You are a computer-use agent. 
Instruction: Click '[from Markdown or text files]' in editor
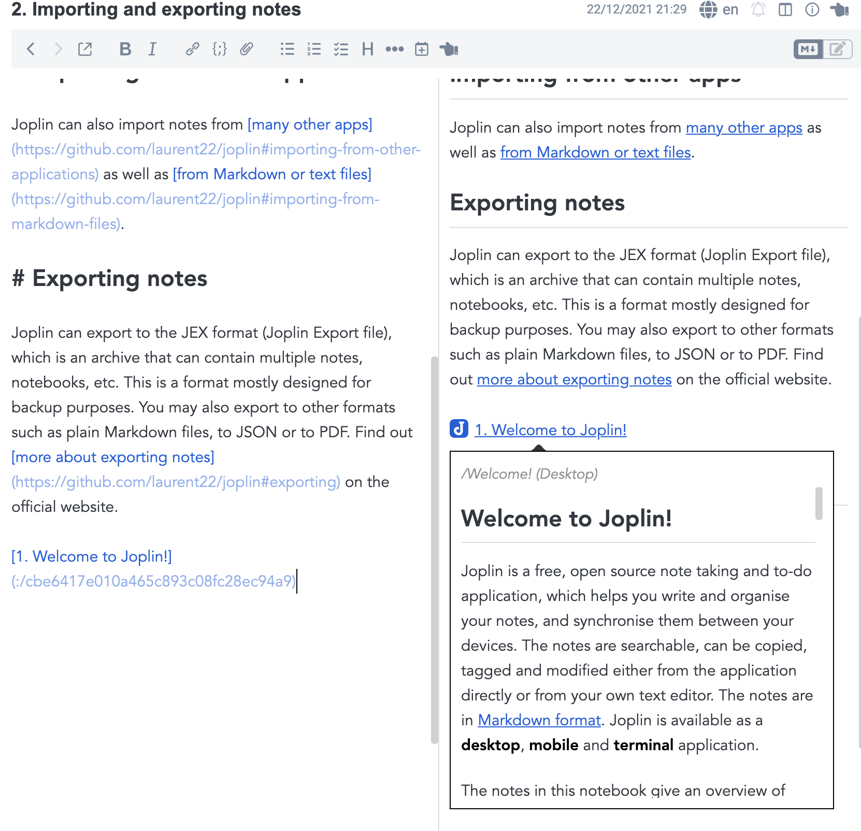272,174
